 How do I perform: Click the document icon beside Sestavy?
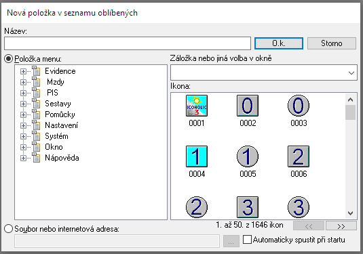pos(36,104)
